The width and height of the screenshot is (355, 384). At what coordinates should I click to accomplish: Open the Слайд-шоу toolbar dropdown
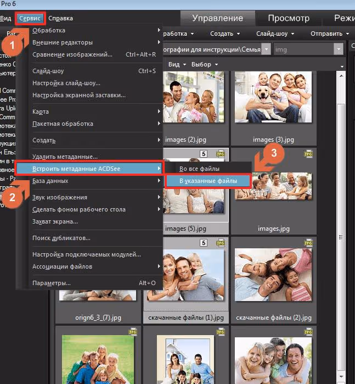coord(275,34)
